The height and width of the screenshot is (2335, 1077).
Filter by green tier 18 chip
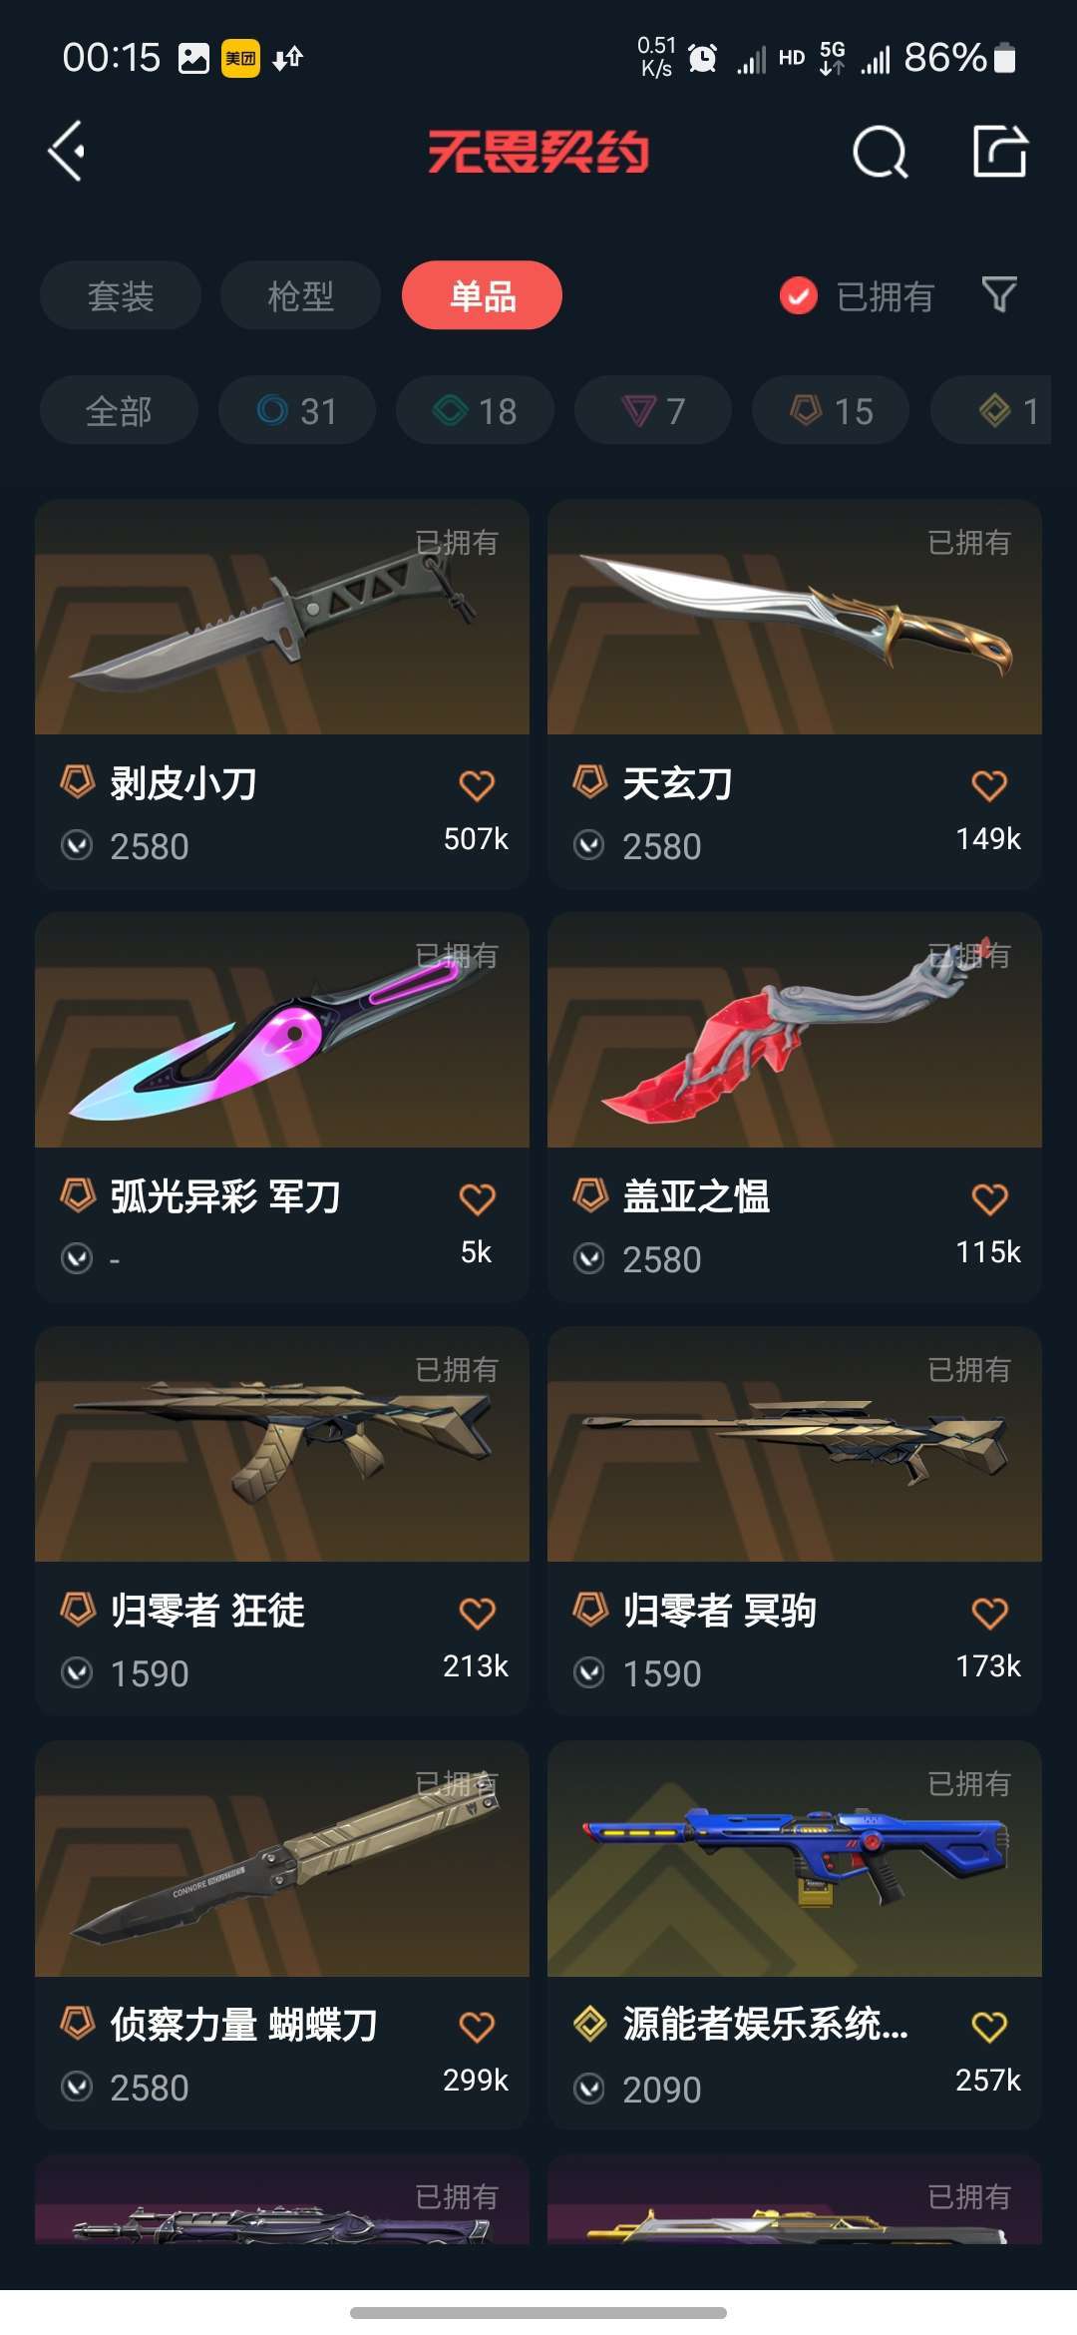pos(475,410)
